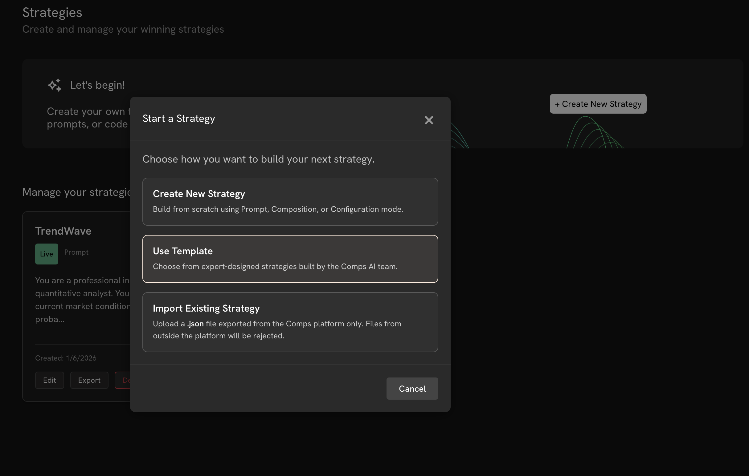Click the sparkle icon beside Let's begin
Image resolution: width=749 pixels, height=476 pixels.
55,85
